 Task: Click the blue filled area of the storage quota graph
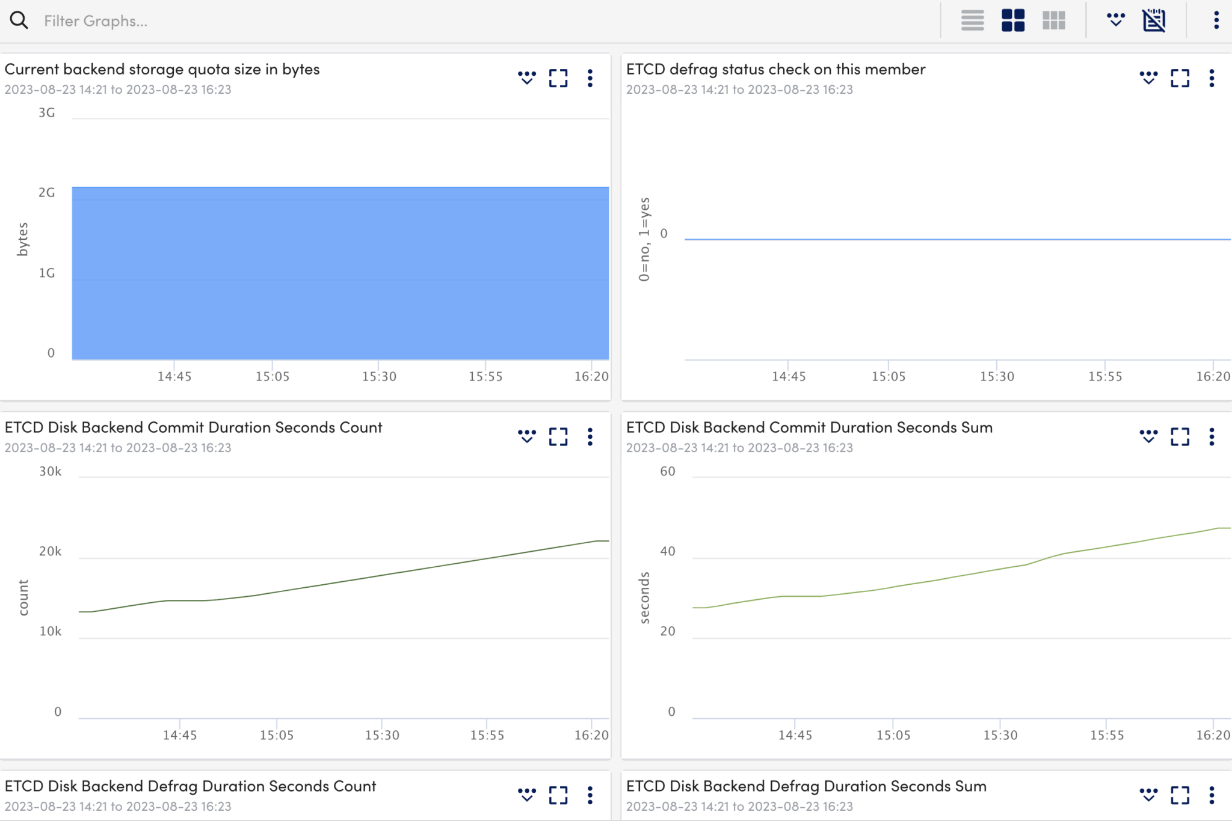click(x=337, y=270)
